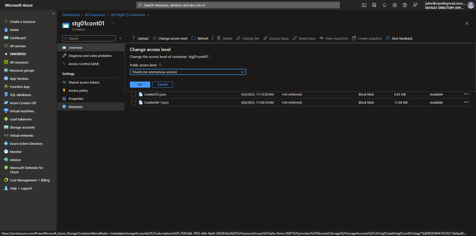Collapse the container resource menu
The image size is (476, 236).
coord(120,38)
